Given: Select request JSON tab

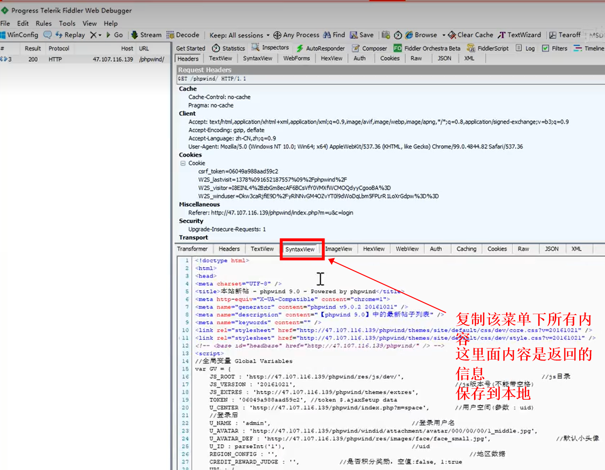Looking at the screenshot, I should tap(444, 58).
